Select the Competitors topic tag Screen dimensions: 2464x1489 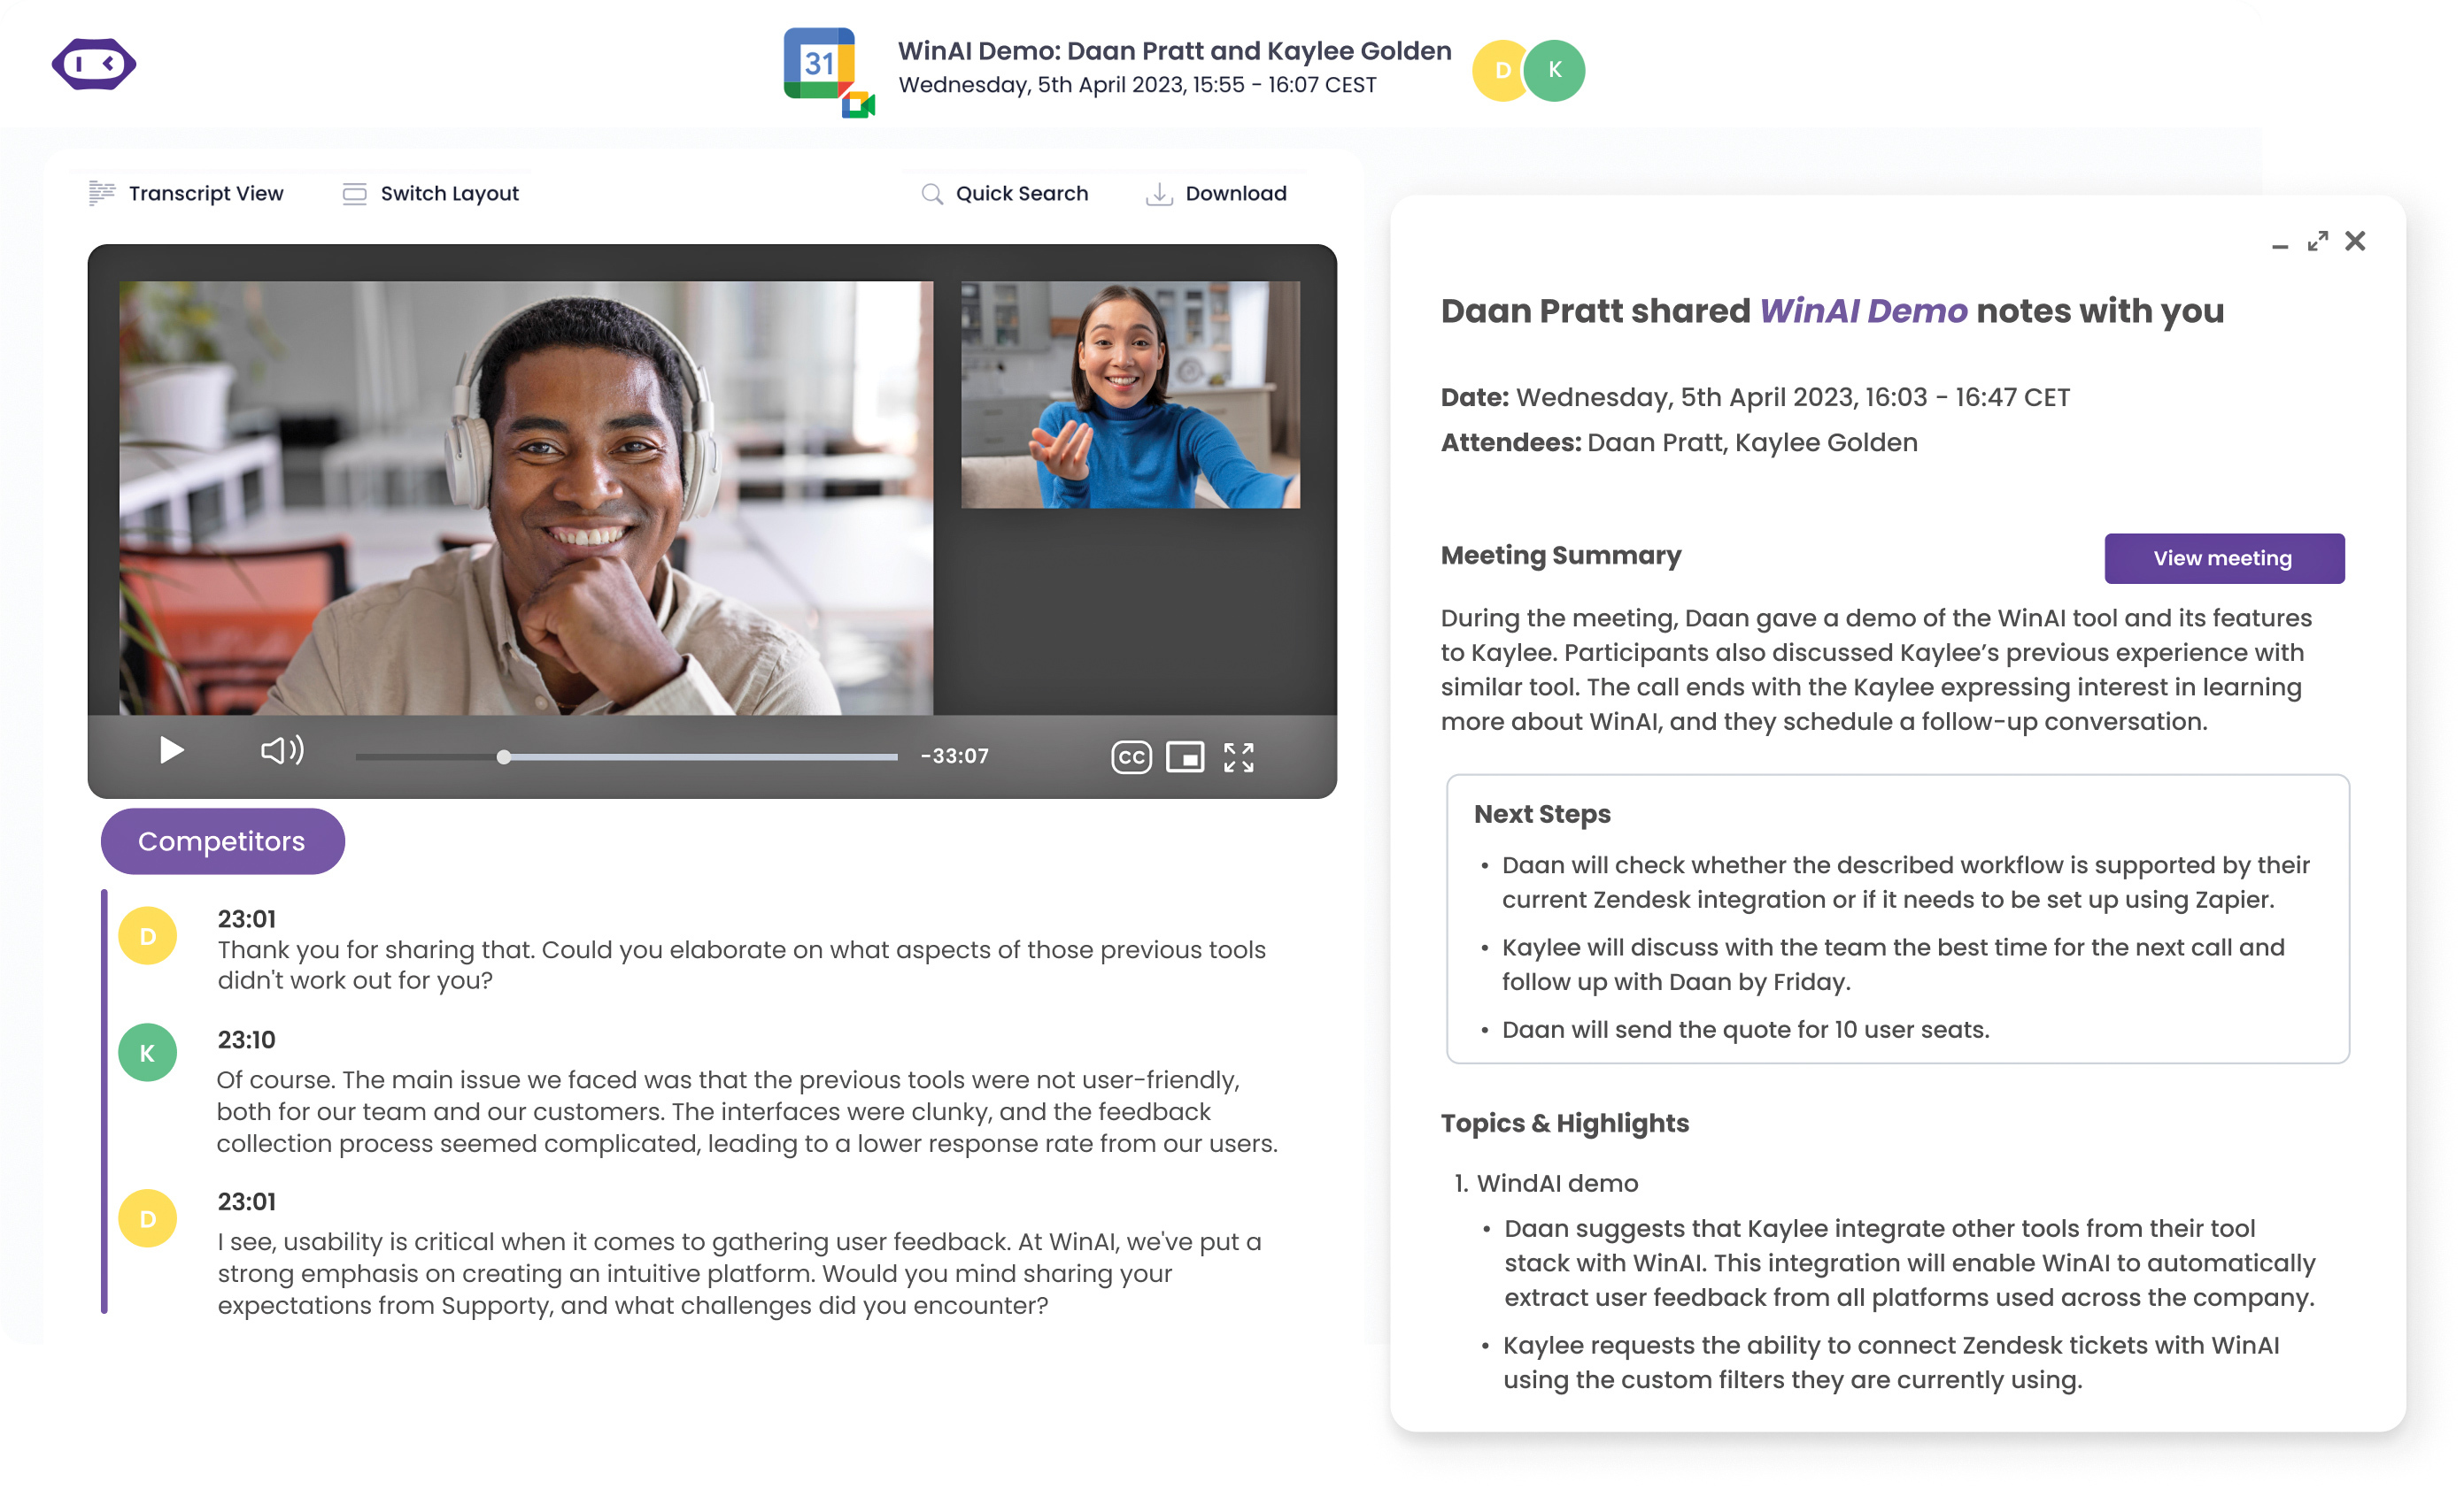coord(222,840)
